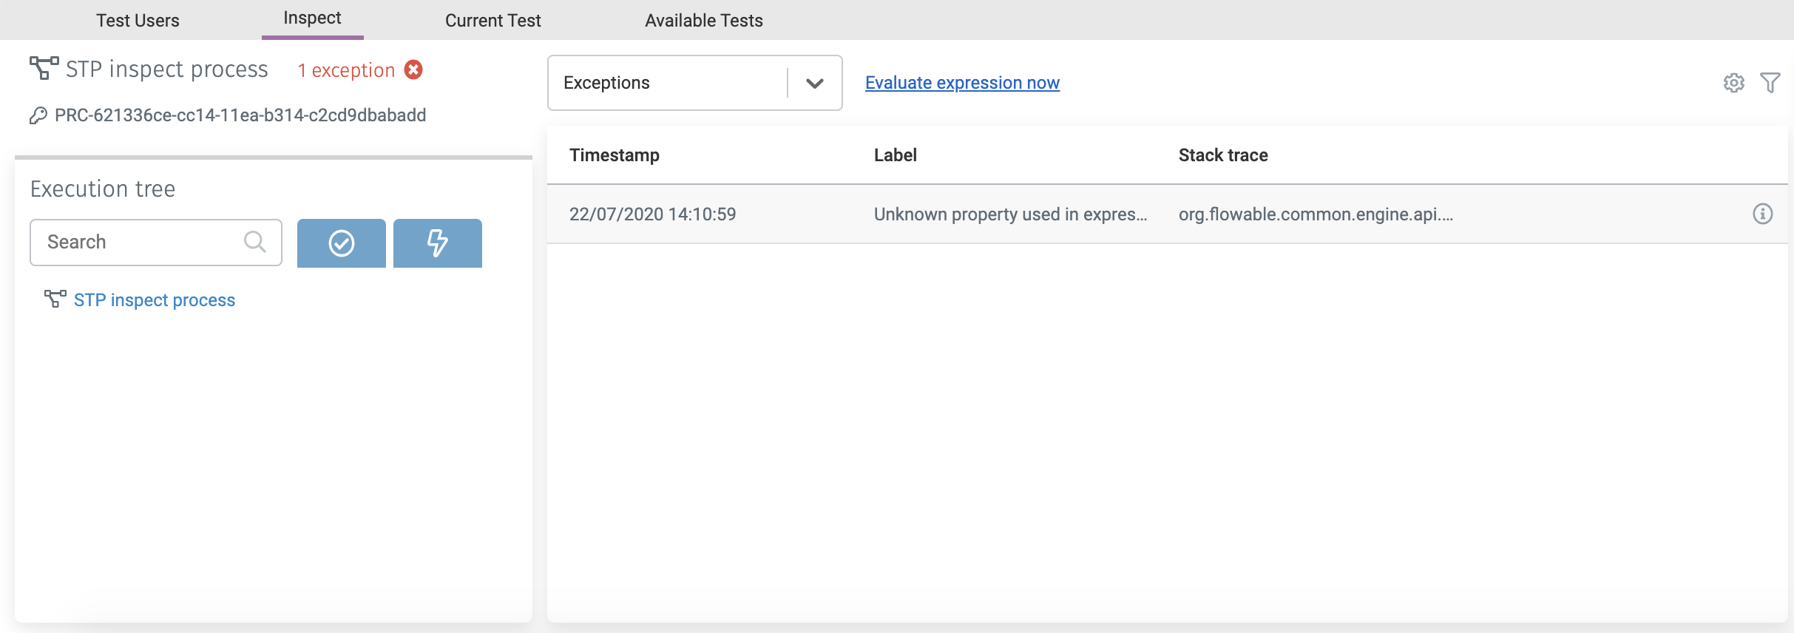Switch to the Current Test tab
1794x633 pixels.
(492, 21)
